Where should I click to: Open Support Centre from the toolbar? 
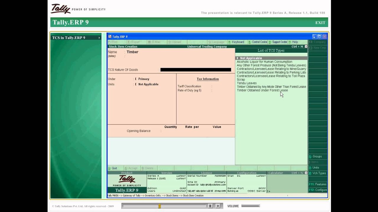click(x=278, y=42)
